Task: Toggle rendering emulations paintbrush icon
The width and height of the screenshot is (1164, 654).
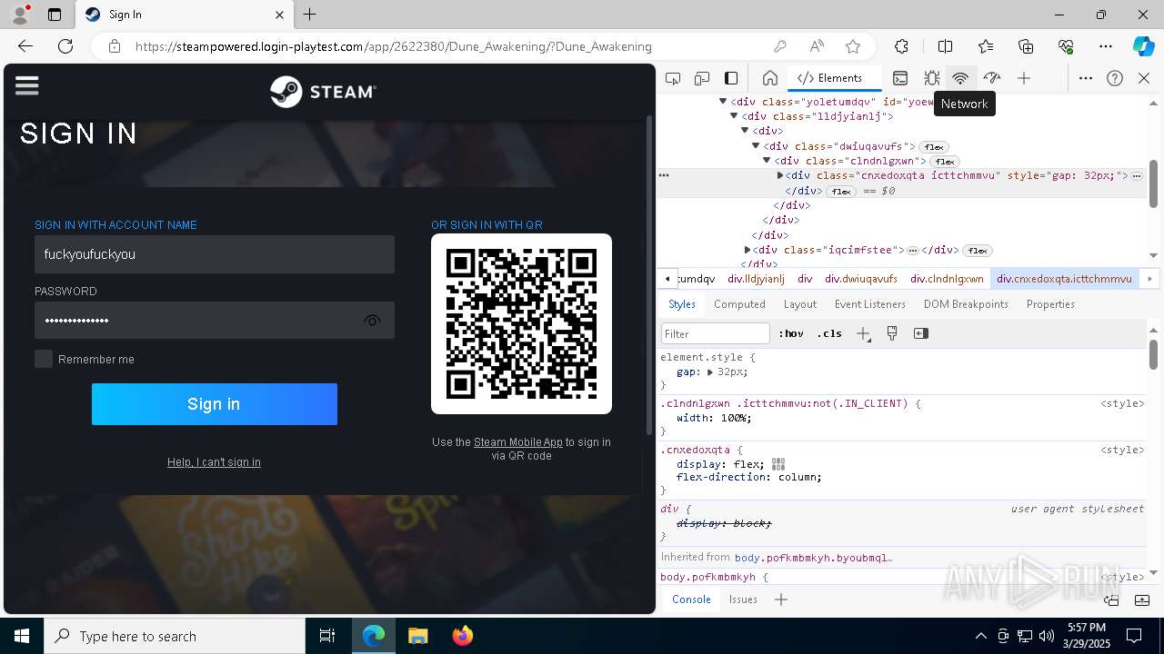Action: pos(892,333)
